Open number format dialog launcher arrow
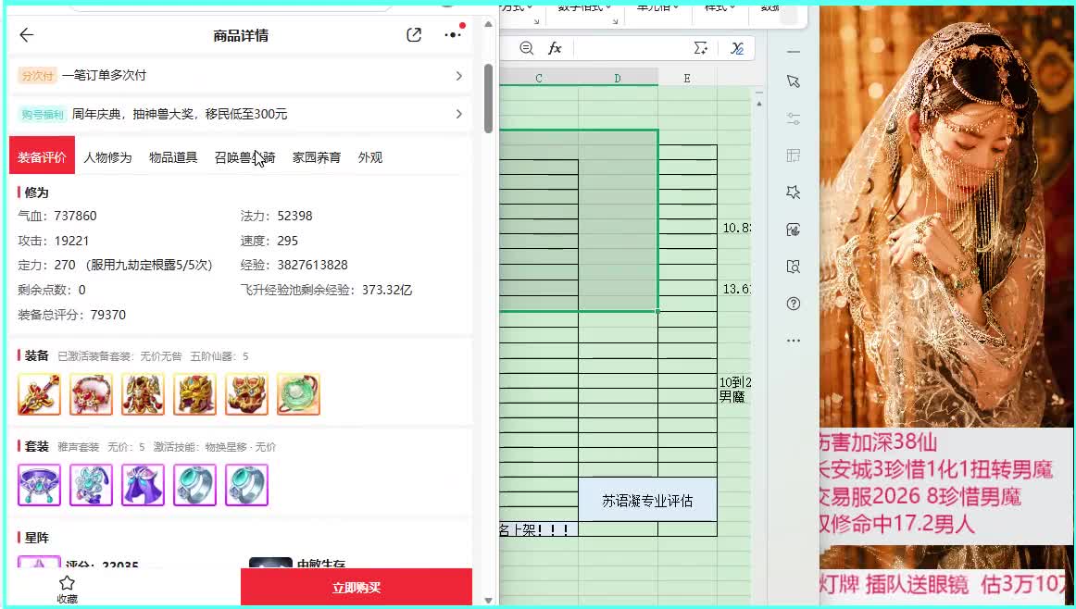Viewport: 1076px width, 609px height. click(615, 22)
